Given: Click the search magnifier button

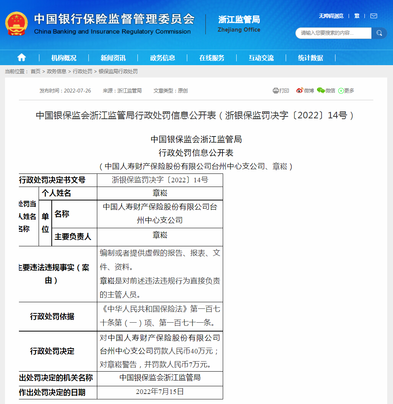Looking at the screenshot, I should (x=379, y=33).
